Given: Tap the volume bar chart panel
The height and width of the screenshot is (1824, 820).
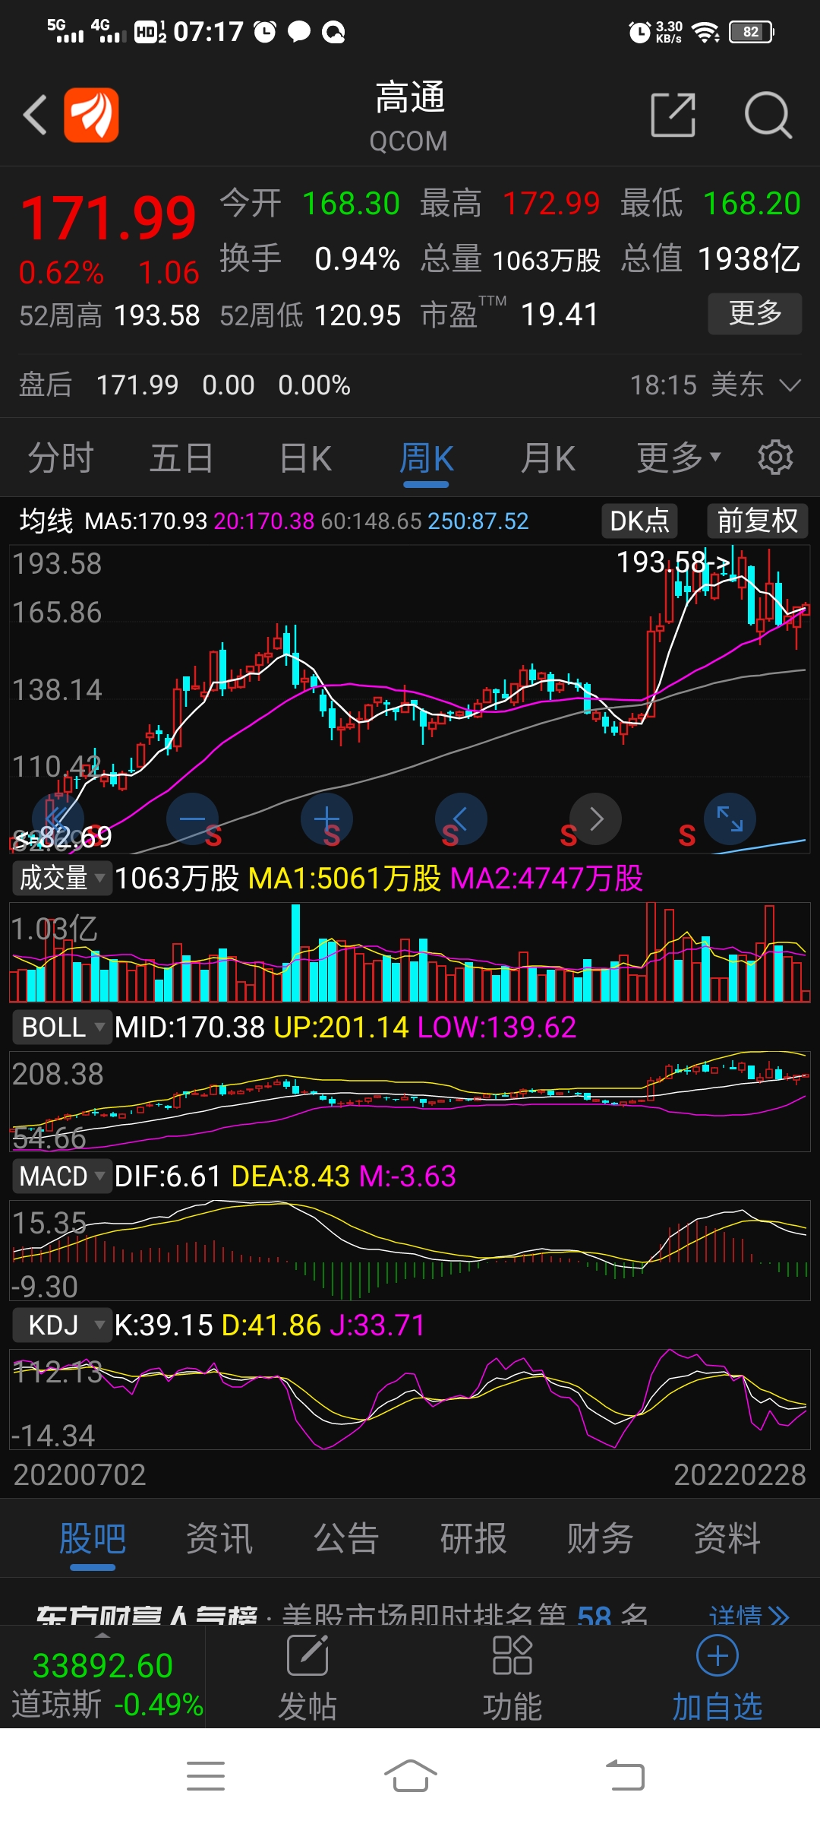Looking at the screenshot, I should coord(410,952).
